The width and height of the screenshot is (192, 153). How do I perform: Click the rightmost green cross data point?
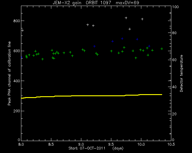pyautogui.click(x=162, y=49)
